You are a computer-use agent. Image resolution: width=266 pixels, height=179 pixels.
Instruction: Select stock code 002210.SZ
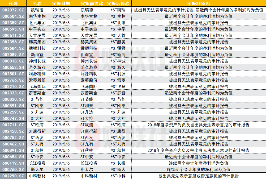[x=13, y=86]
